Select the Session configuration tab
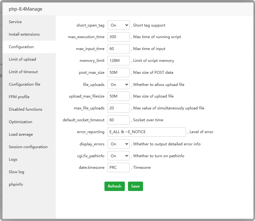Viewport: 255px width, 221px height. 28,147
